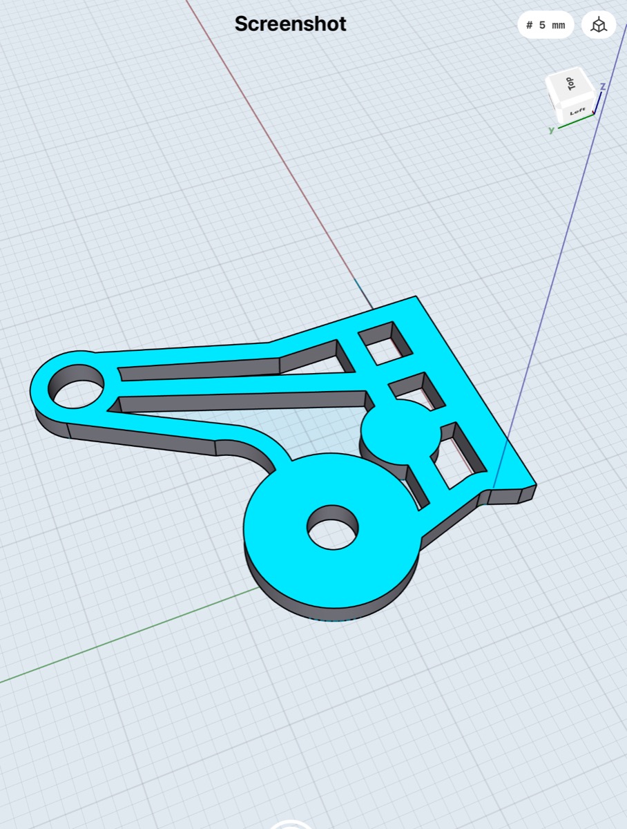Click the Left face of orientation cube
This screenshot has width=627, height=829.
coord(577,111)
